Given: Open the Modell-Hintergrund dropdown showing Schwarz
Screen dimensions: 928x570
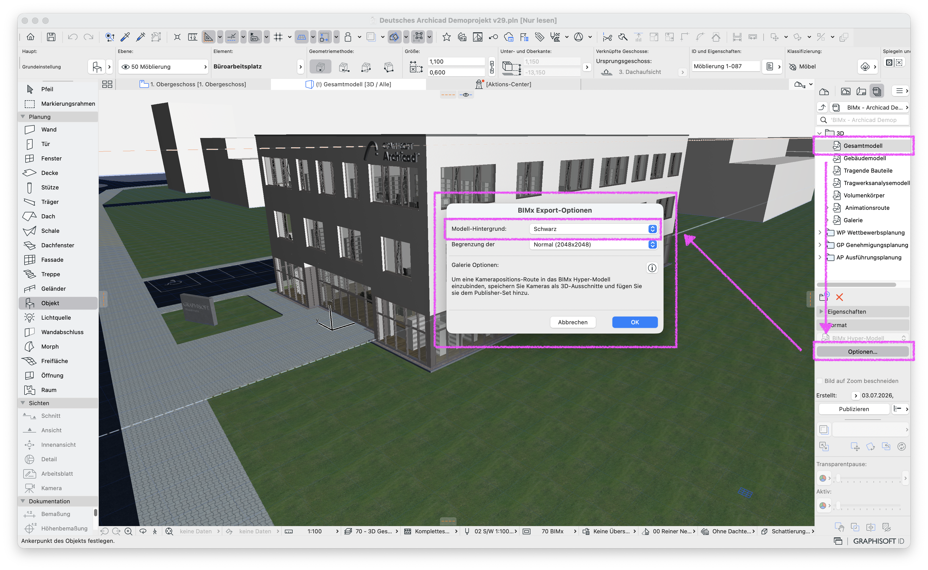Looking at the screenshot, I should 593,229.
